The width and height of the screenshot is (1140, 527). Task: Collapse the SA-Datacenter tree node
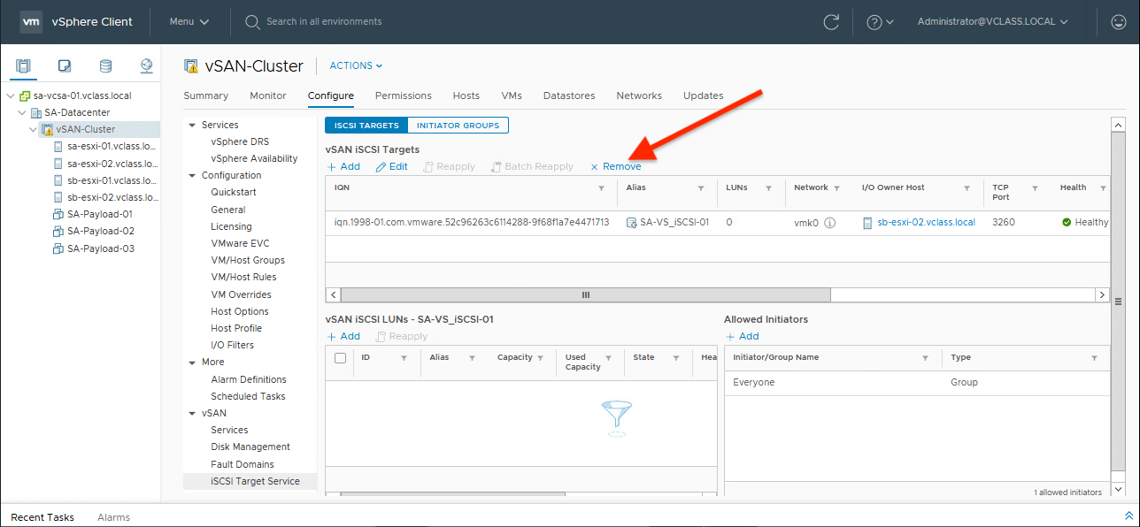[22, 113]
